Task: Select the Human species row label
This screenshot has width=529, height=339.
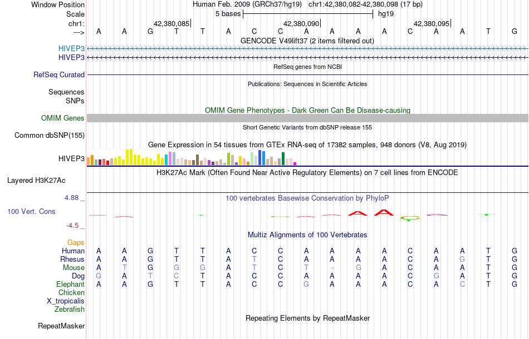Action: (x=73, y=251)
